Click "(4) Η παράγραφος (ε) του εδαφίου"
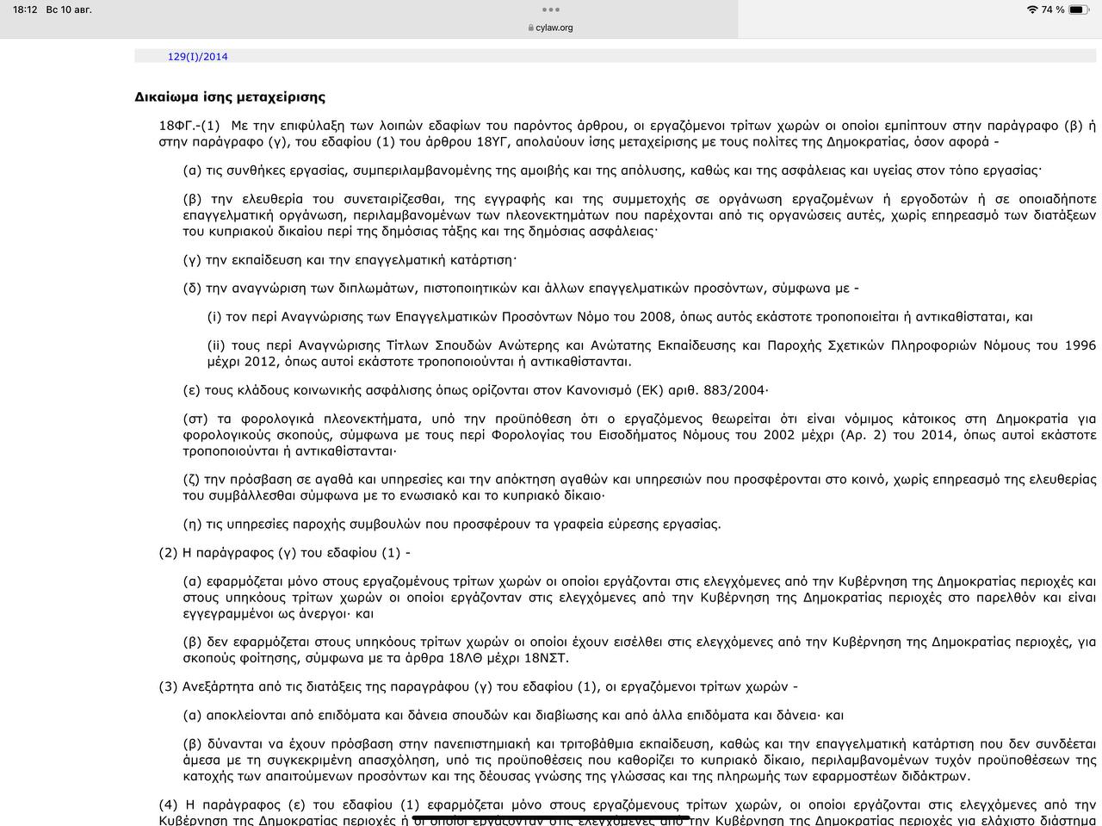Viewport: 1102px width, 826px height. coord(628,813)
